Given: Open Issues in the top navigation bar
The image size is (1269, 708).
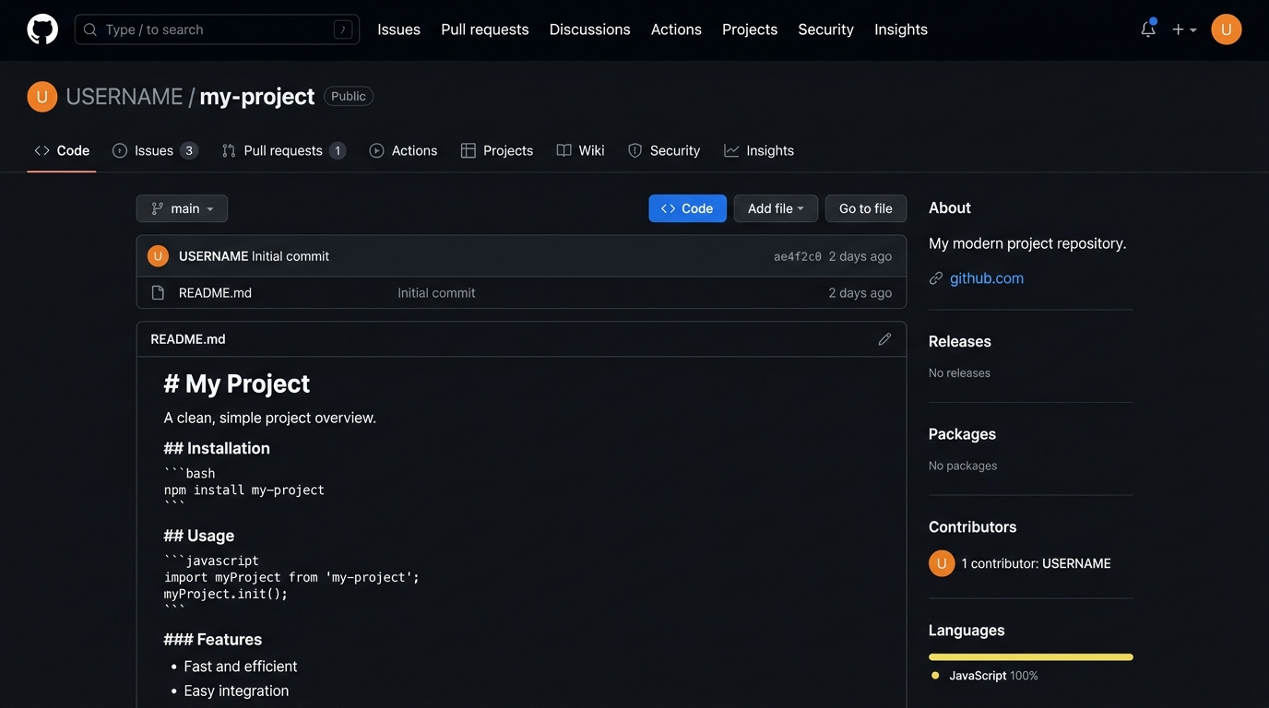Looking at the screenshot, I should click(398, 29).
